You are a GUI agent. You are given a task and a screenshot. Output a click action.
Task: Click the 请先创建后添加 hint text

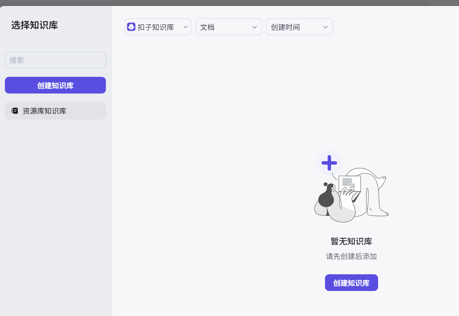(x=351, y=256)
